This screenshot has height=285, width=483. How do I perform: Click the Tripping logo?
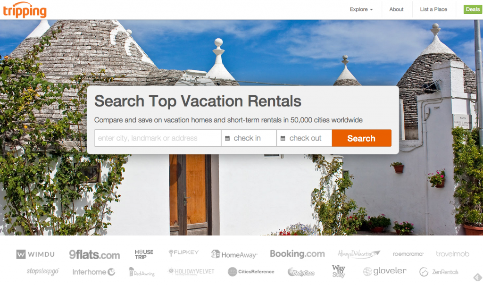click(x=25, y=10)
